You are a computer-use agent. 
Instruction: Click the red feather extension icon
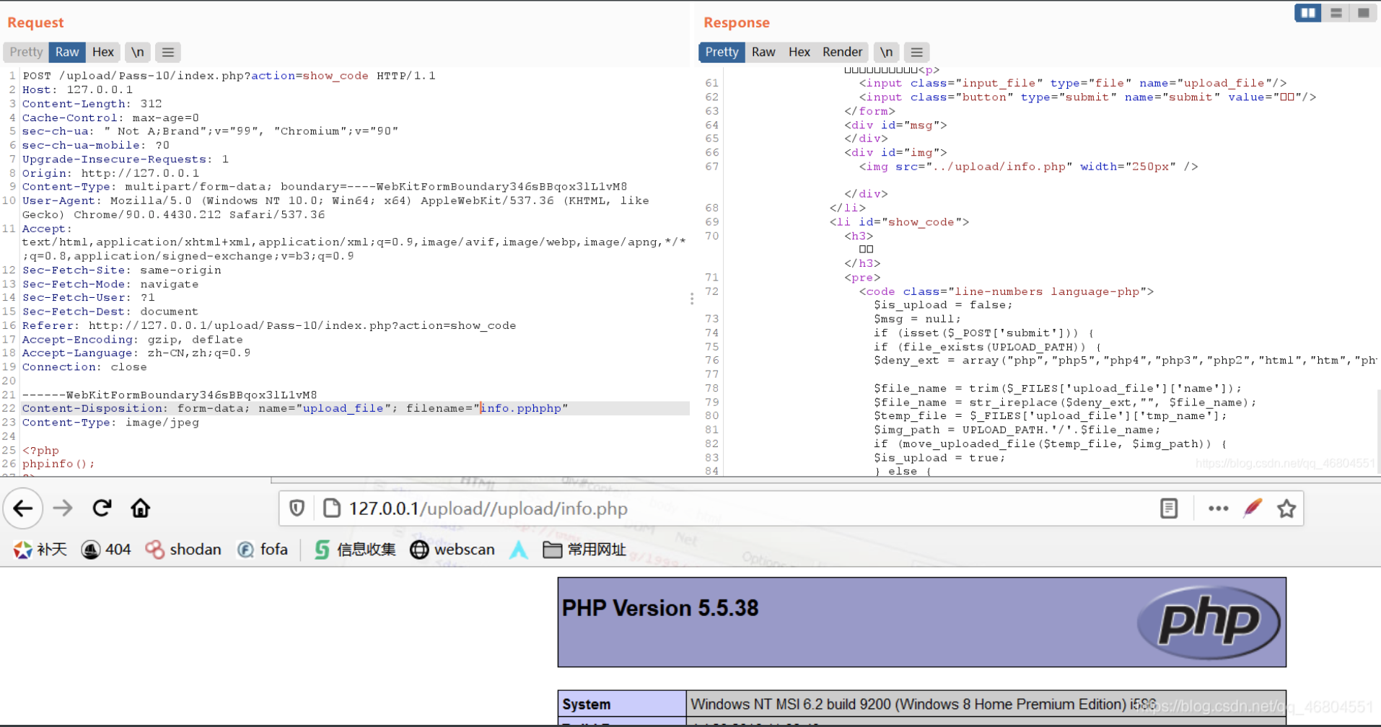coord(1253,508)
